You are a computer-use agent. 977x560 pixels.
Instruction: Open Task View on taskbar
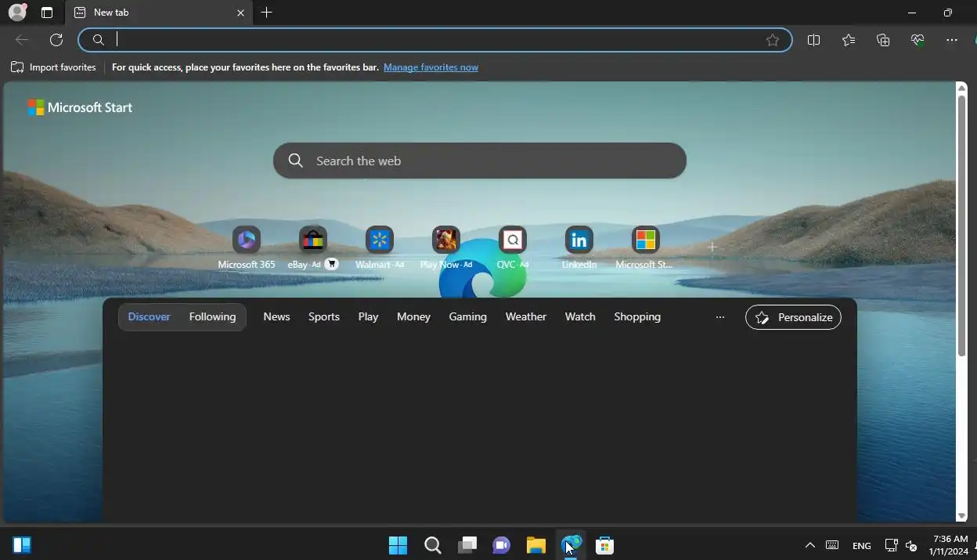click(467, 545)
